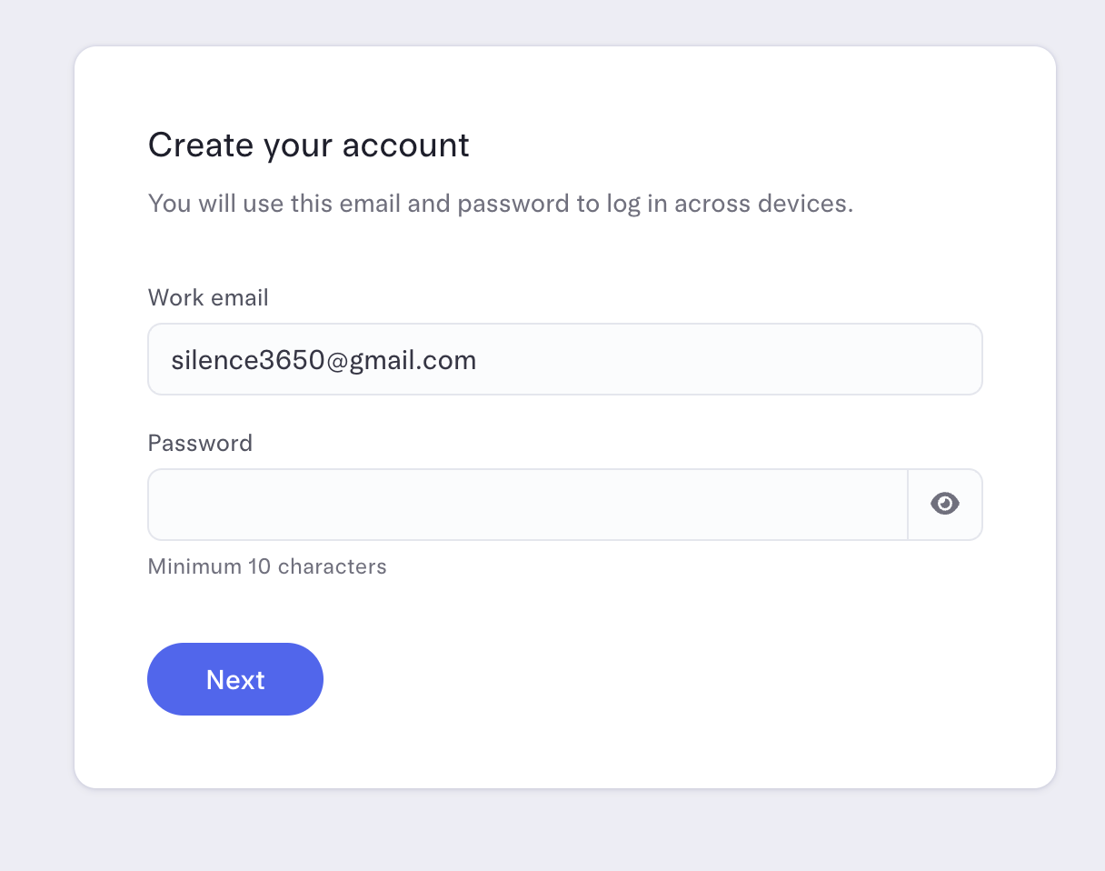
Task: Click the login-across-devices subtitle text
Action: [x=500, y=203]
